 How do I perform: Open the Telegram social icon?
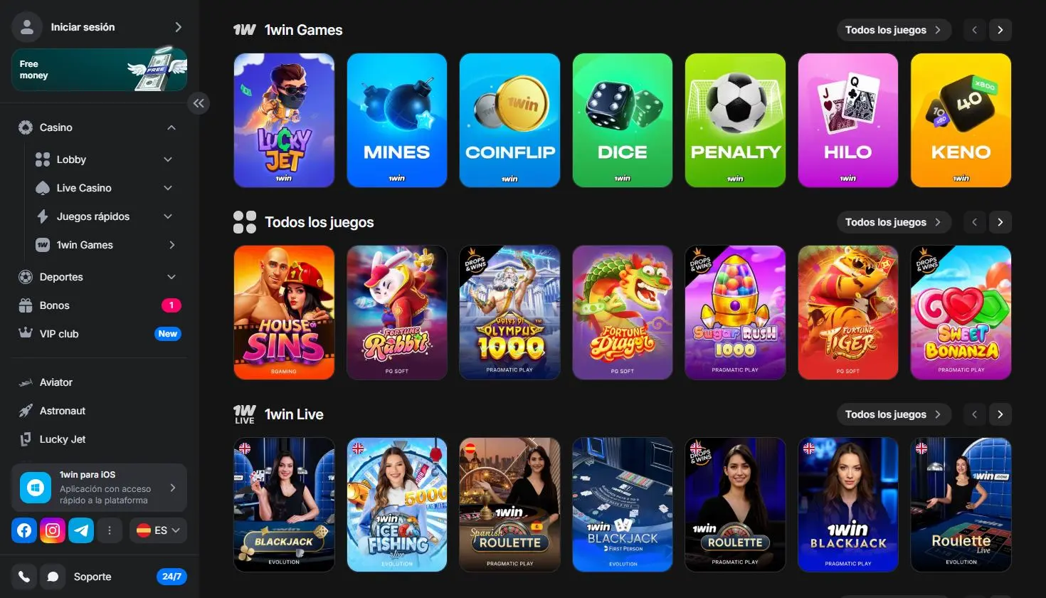(81, 530)
